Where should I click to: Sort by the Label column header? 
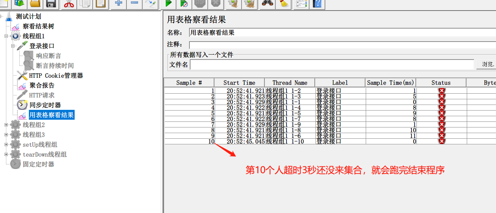click(340, 83)
